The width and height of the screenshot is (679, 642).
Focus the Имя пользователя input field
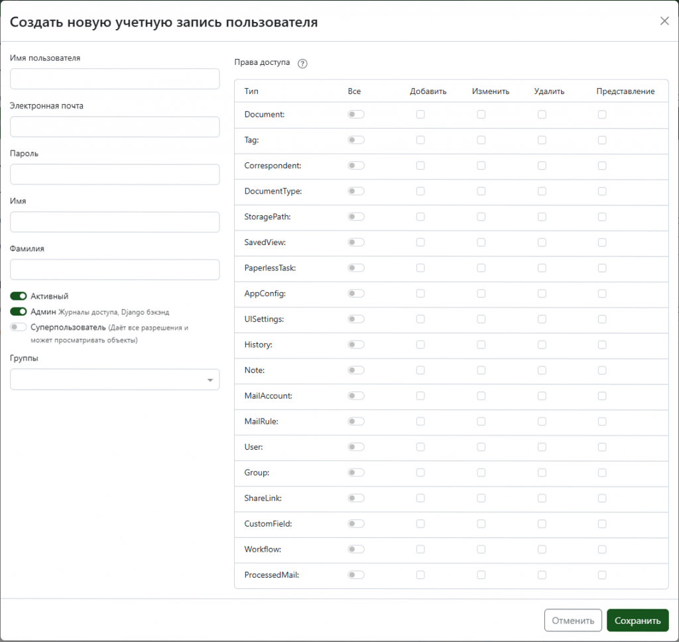(115, 79)
